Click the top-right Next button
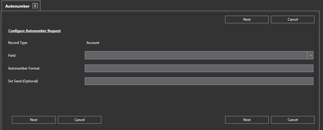 point(247,19)
